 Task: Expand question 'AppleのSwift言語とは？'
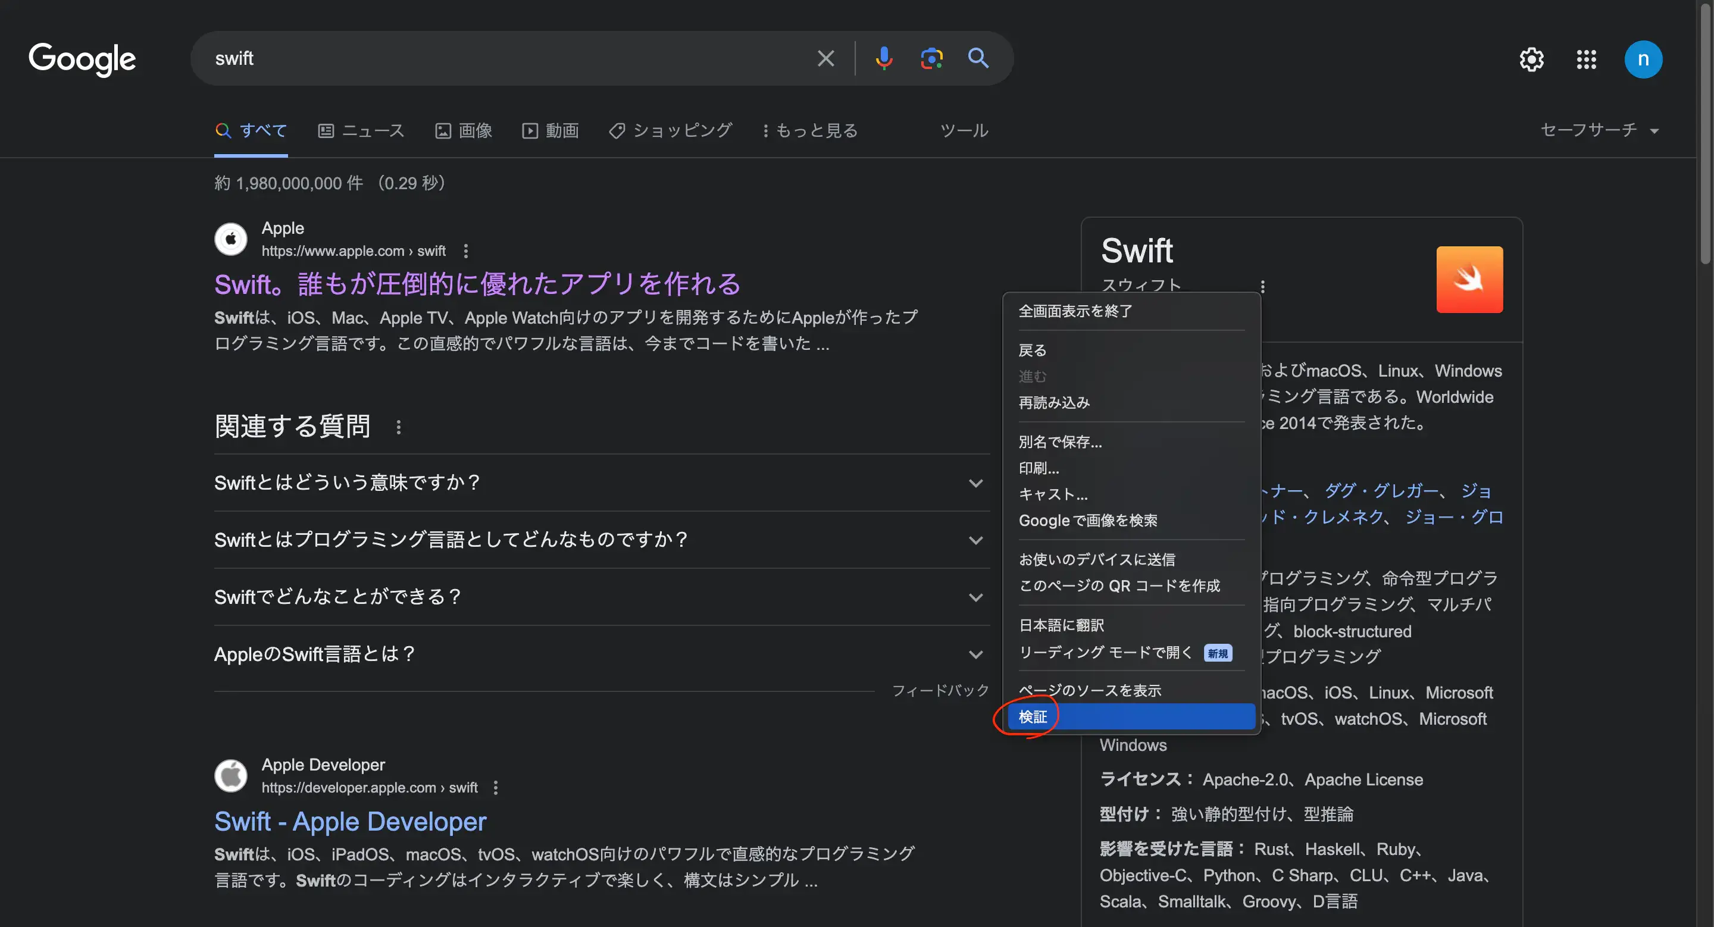point(602,654)
